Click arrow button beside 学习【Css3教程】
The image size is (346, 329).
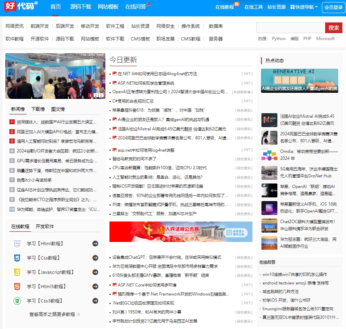[95, 301]
